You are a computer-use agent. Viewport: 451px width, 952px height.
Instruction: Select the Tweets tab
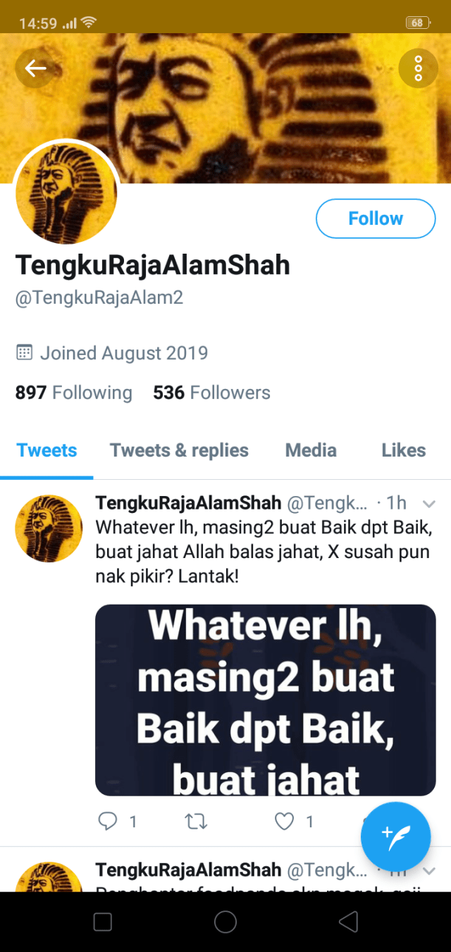tap(47, 450)
